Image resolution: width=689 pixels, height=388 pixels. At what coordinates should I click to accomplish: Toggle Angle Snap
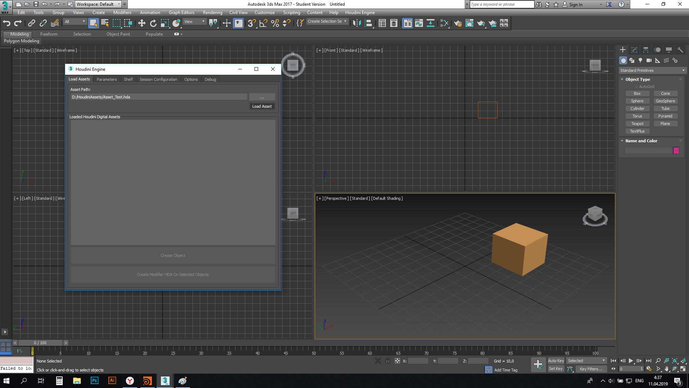[264, 23]
